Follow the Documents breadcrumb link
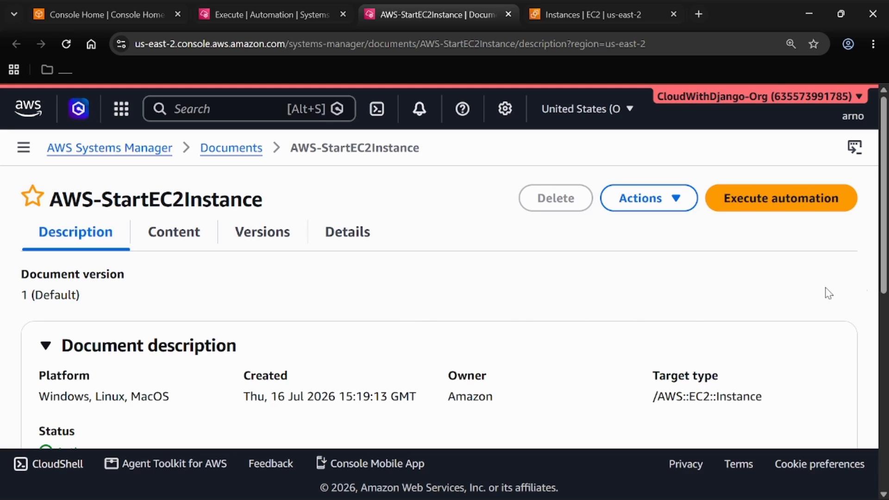The width and height of the screenshot is (889, 500). [x=231, y=148]
